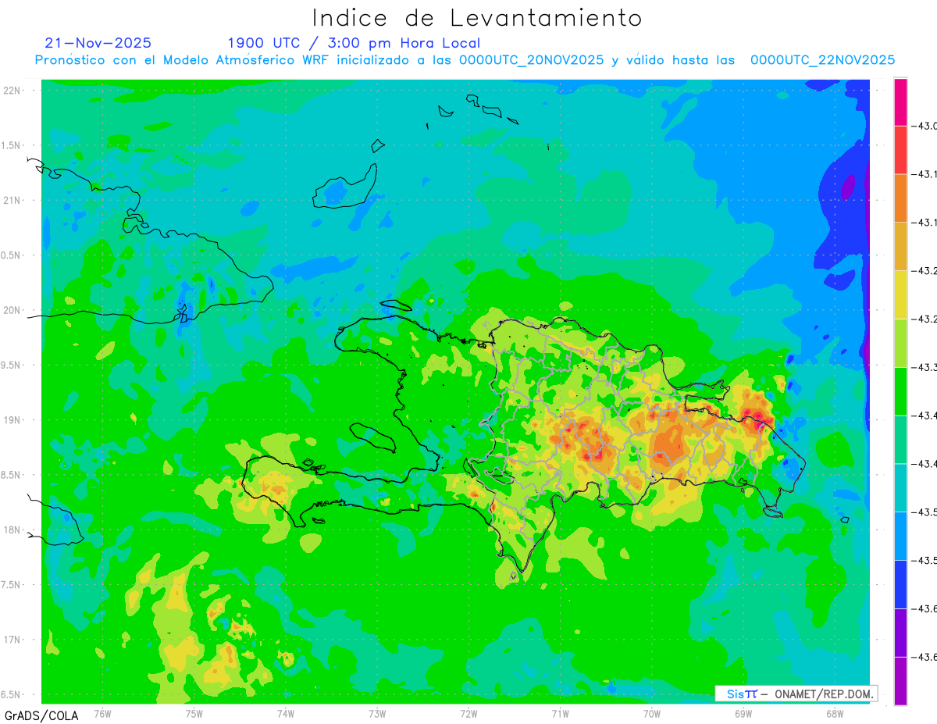Click the date text '21-Nov-2025'
Viewport: 937px width, 724px height.
(98, 43)
